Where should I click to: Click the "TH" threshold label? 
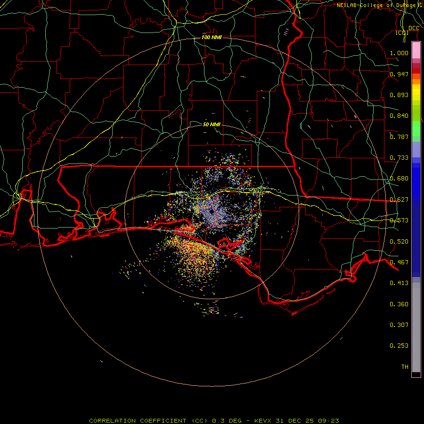(x=405, y=367)
